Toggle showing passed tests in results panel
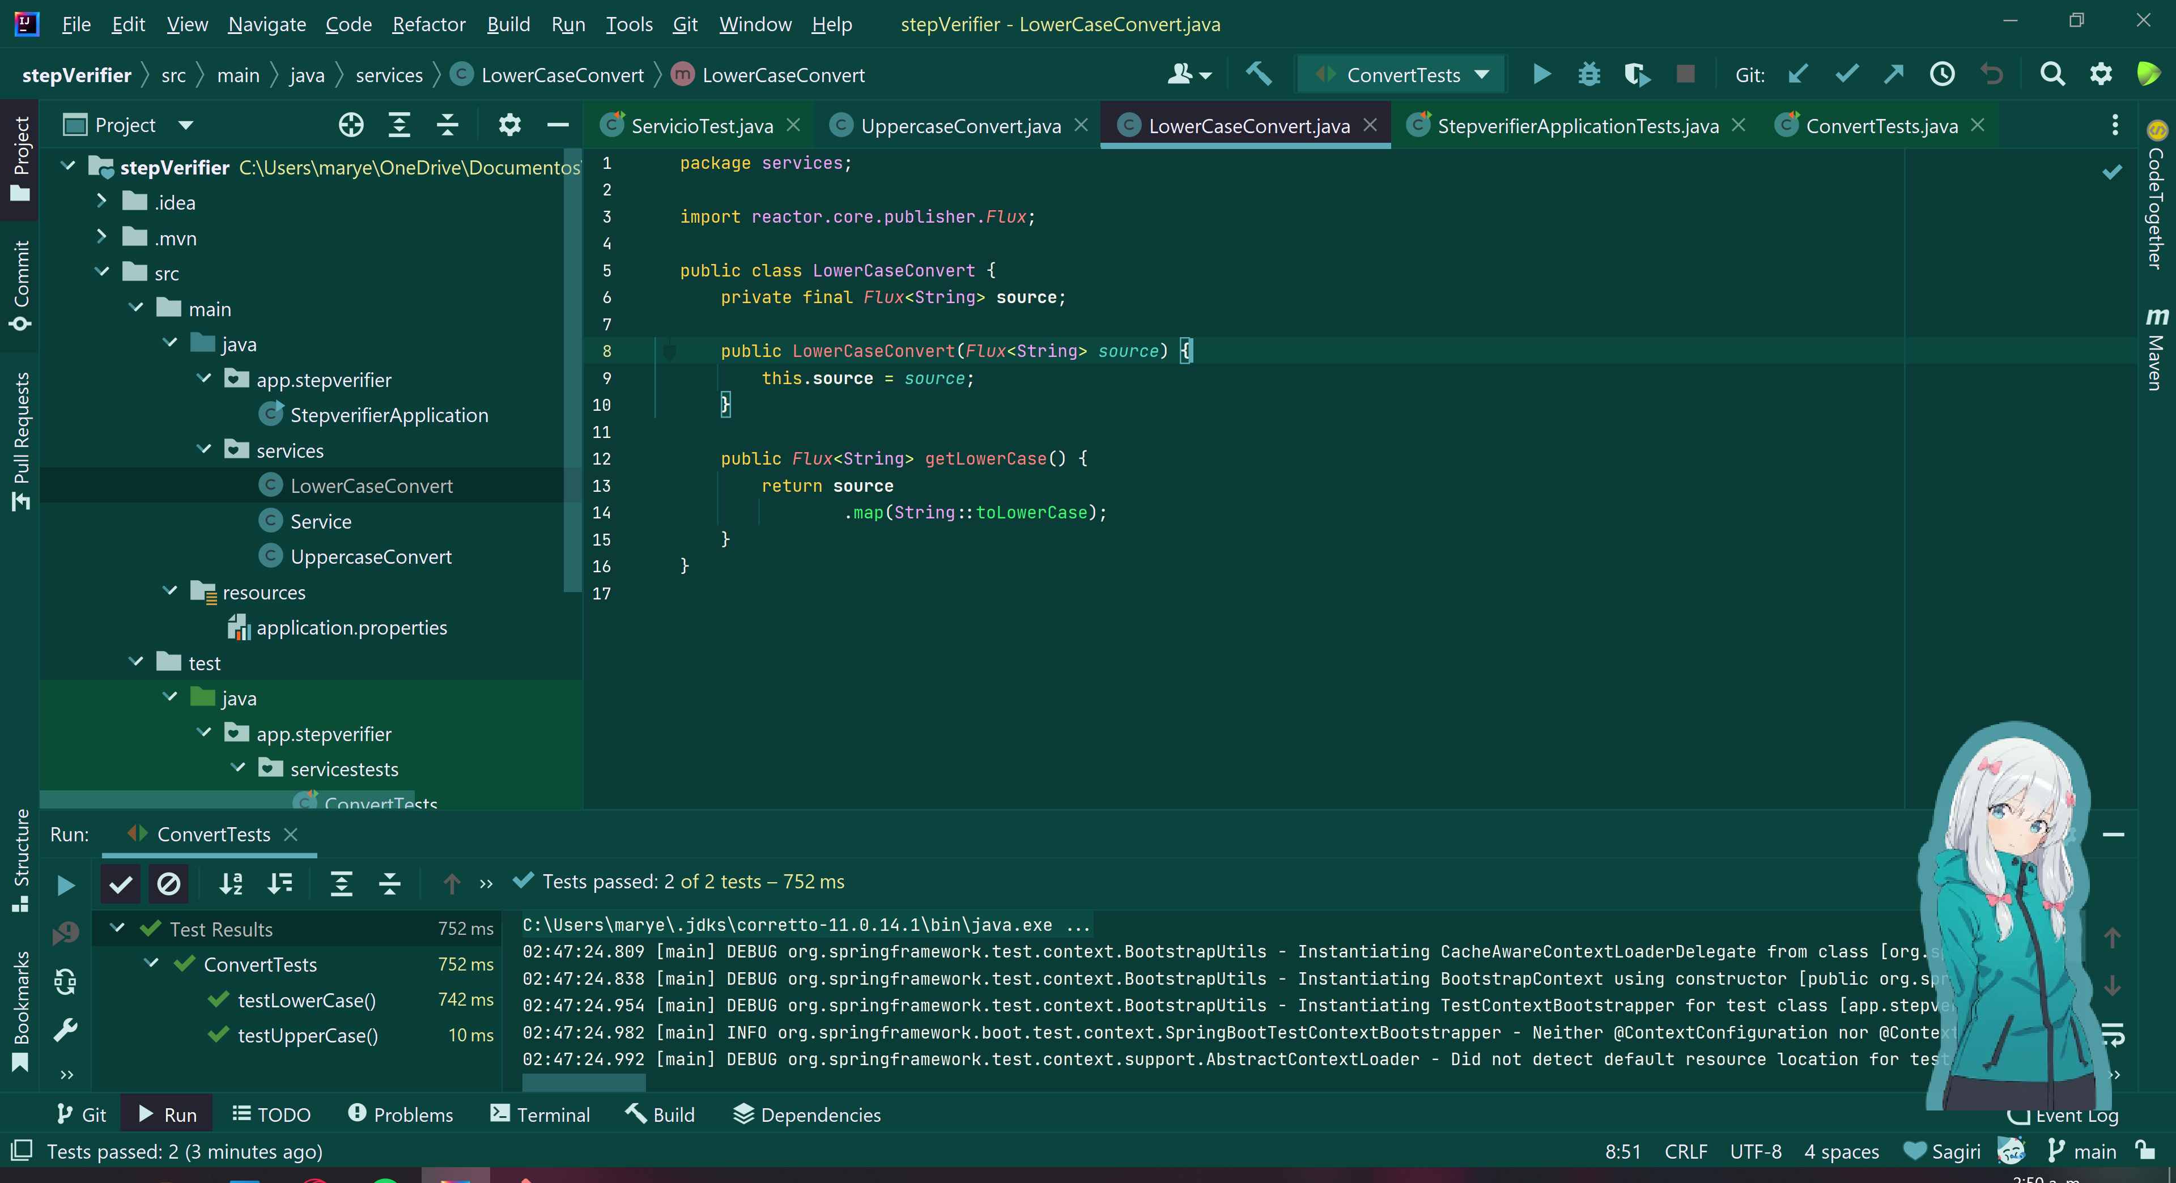Viewport: 2176px width, 1183px height. (x=120, y=884)
